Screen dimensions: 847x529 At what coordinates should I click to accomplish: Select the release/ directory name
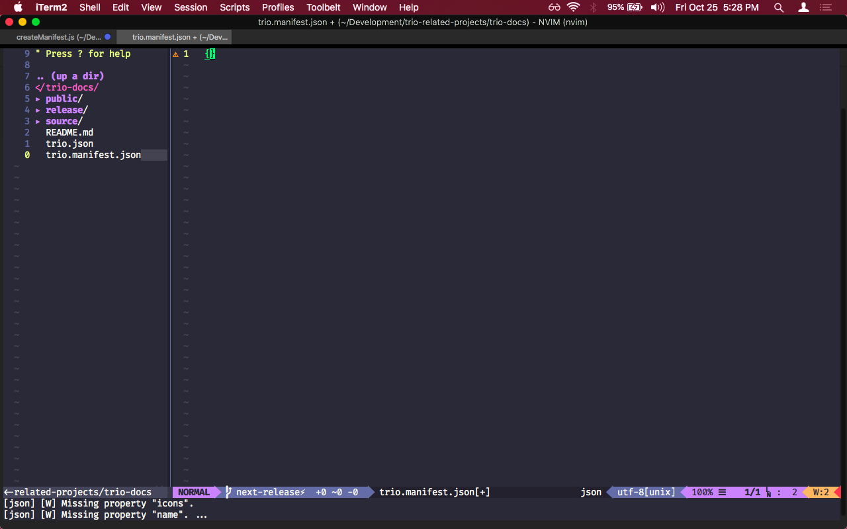tap(67, 110)
